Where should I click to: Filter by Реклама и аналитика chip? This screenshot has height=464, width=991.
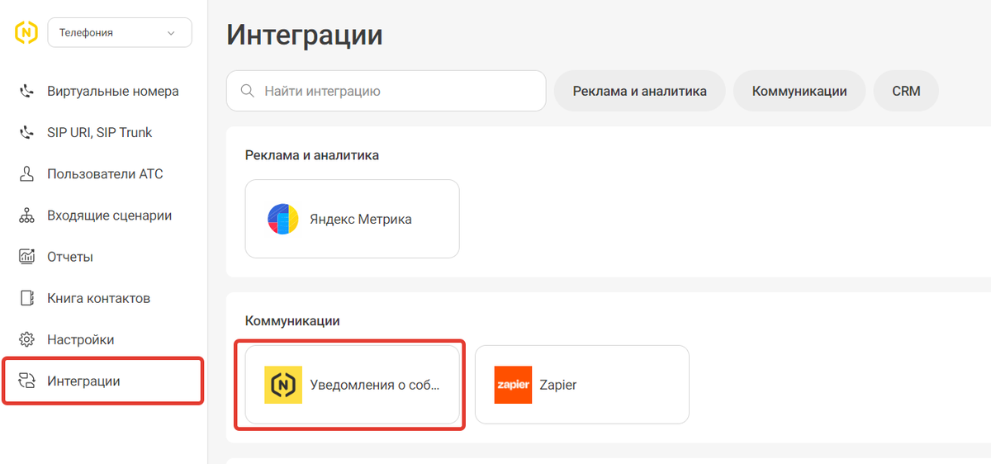640,91
